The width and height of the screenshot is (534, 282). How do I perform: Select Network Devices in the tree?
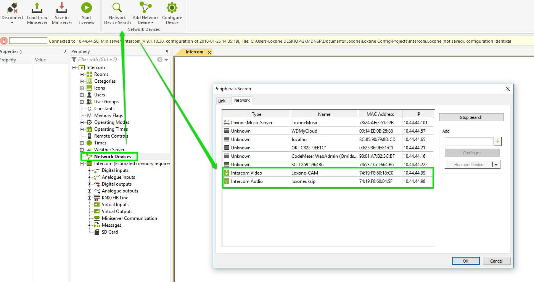(x=113, y=157)
